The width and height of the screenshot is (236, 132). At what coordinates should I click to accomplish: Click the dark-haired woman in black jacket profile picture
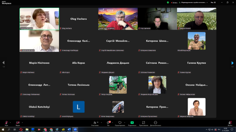(x=157, y=85)
